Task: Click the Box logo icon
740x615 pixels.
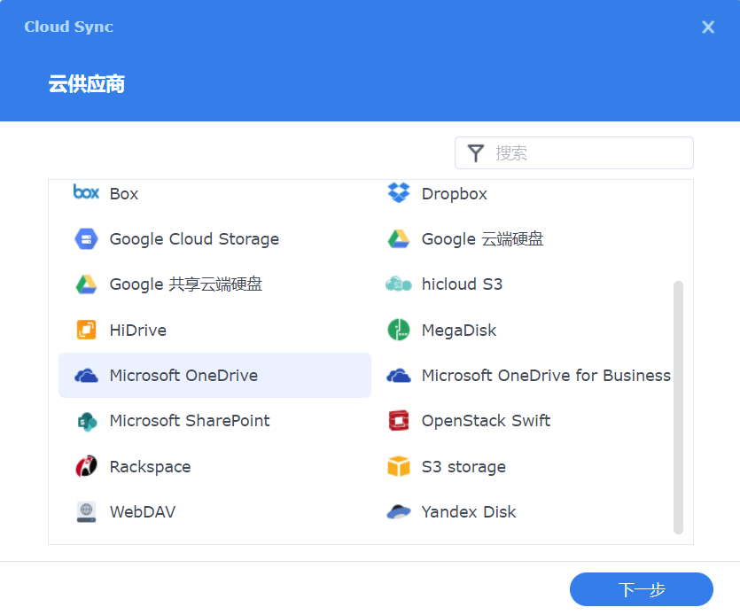Action: click(x=86, y=192)
